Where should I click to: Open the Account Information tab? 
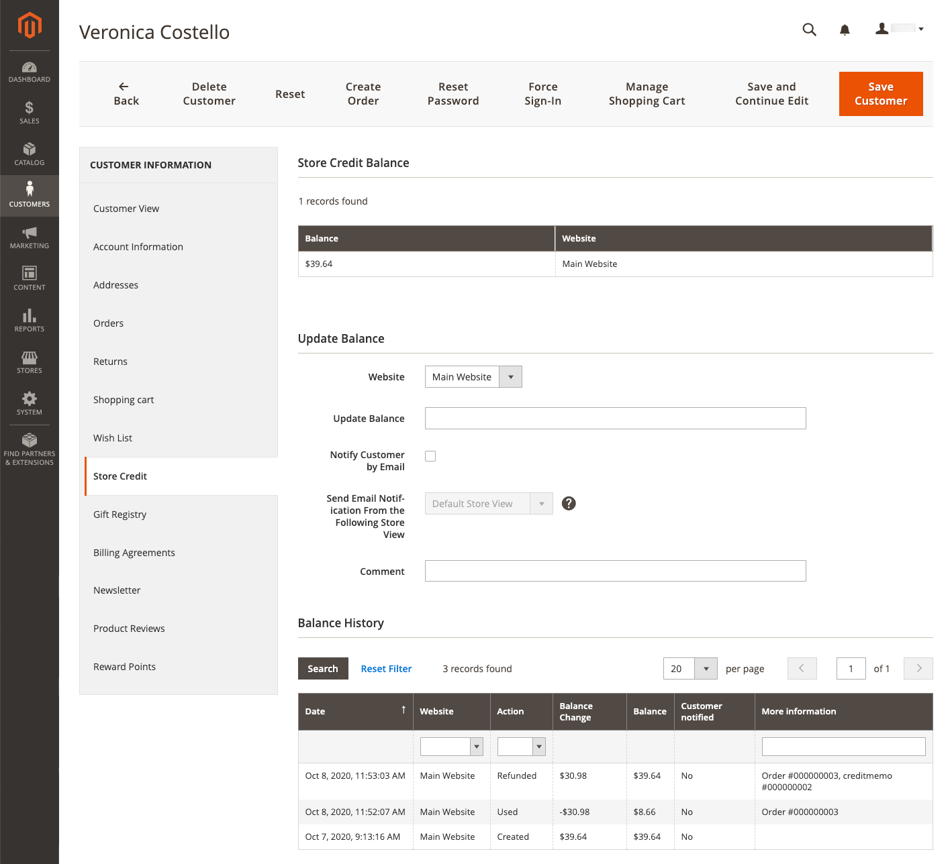click(x=138, y=247)
